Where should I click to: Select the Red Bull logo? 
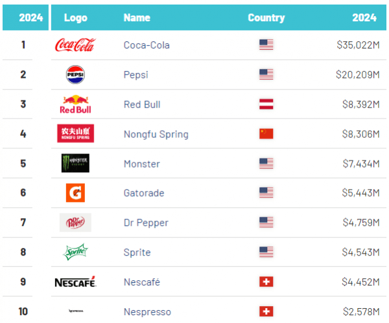[75, 104]
